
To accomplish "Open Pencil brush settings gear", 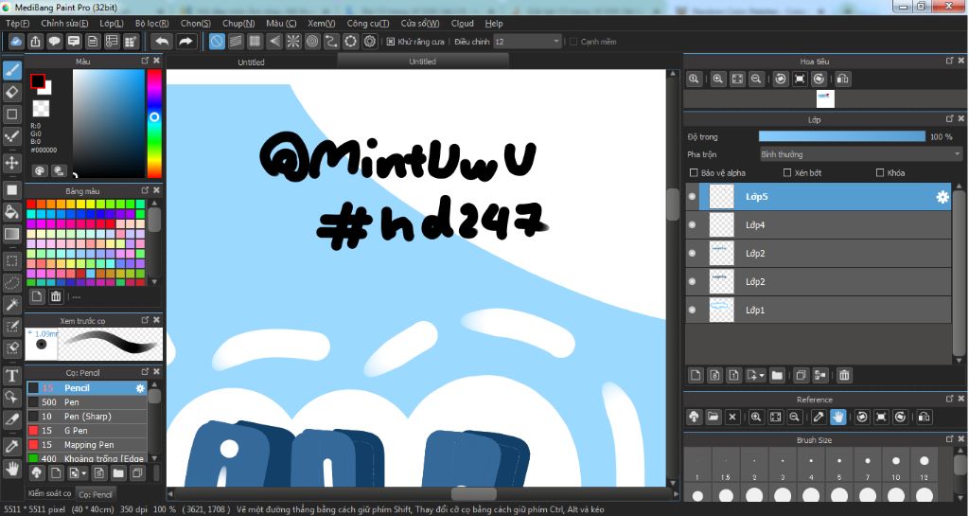I will 140,388.
